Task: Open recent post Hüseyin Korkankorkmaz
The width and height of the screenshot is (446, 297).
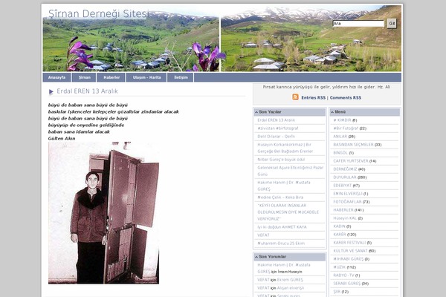Action: click(x=285, y=148)
